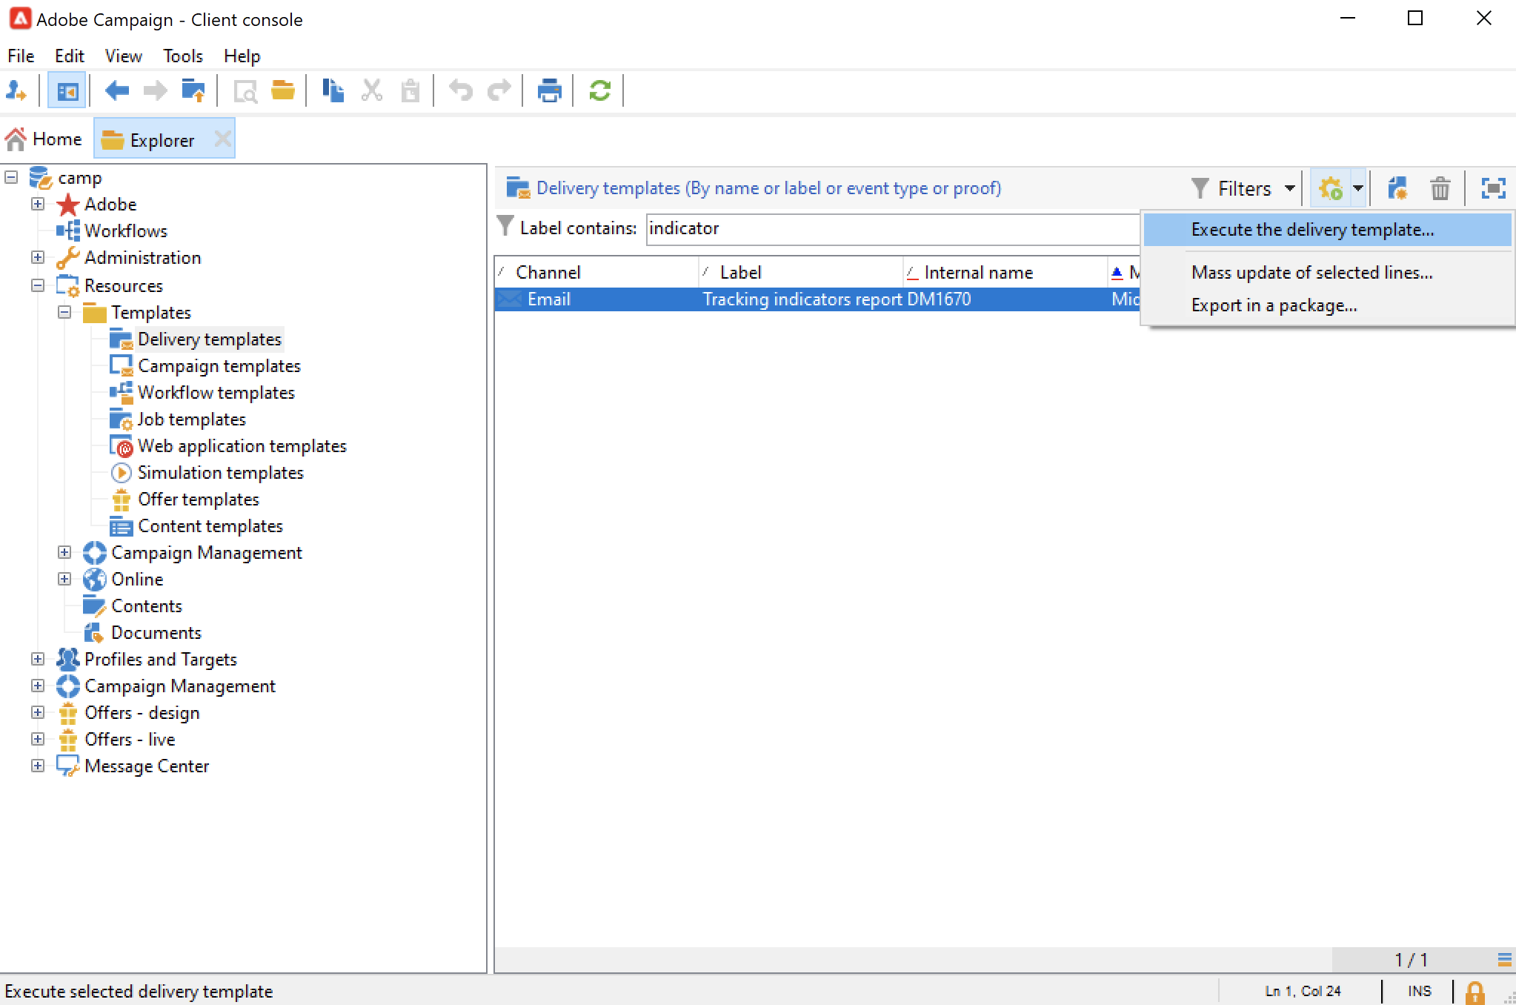Expand the Administration tree node
The image size is (1516, 1005).
[x=38, y=257]
